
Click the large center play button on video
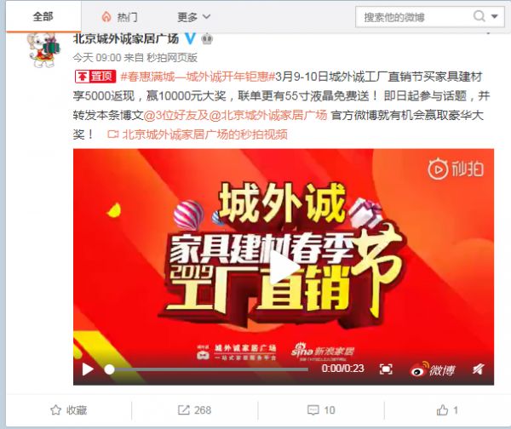coord(284,267)
